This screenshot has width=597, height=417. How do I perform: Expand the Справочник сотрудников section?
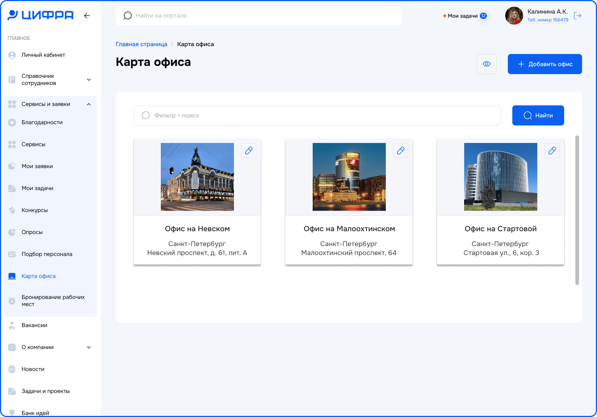pos(88,80)
